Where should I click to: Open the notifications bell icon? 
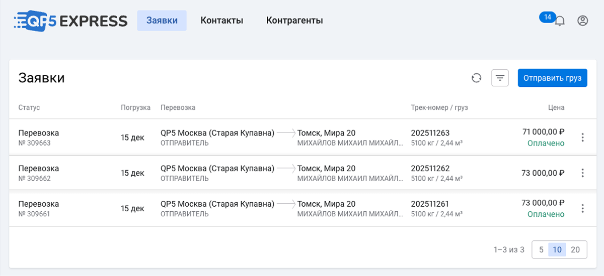pos(559,21)
